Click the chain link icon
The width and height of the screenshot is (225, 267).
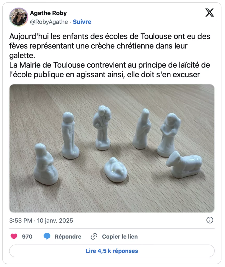tap(94, 236)
